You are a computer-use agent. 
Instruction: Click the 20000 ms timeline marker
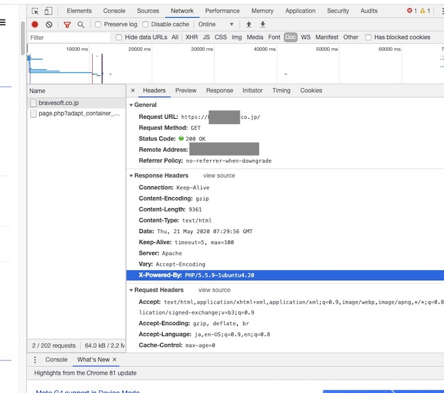[139, 49]
